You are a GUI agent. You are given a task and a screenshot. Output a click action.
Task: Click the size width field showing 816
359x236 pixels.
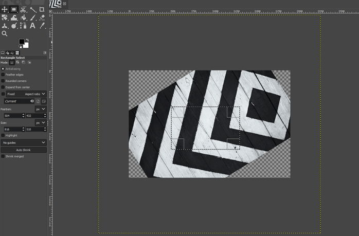click(12, 130)
